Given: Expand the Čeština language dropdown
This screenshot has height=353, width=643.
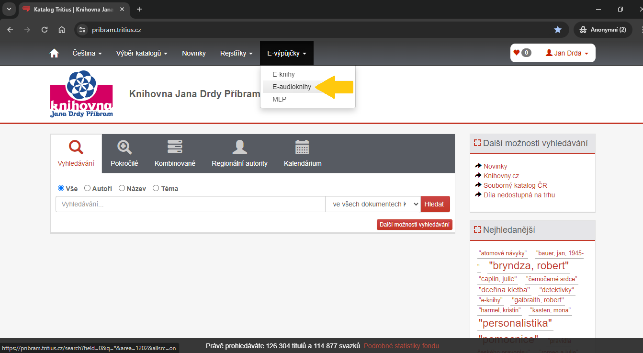Looking at the screenshot, I should coord(87,53).
